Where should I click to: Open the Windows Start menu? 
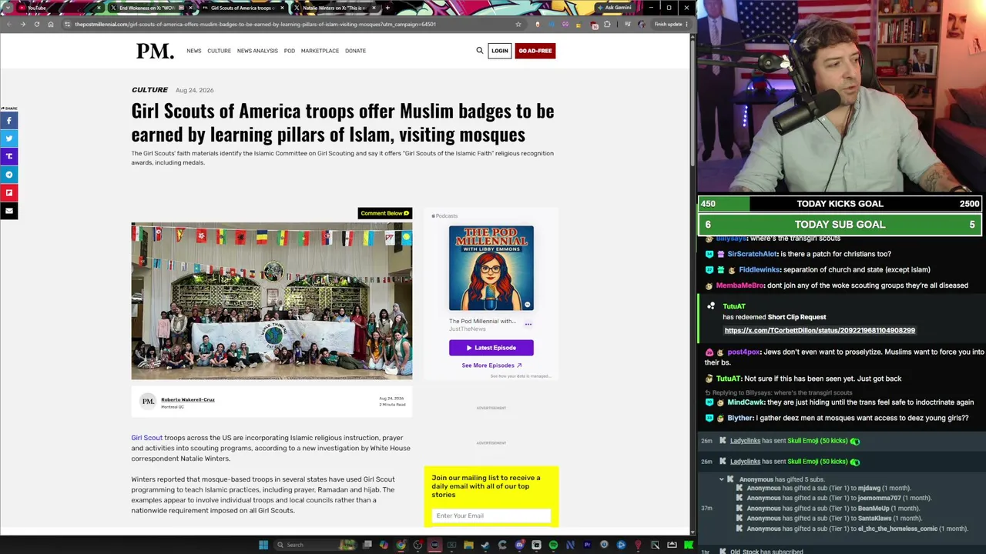[263, 545]
